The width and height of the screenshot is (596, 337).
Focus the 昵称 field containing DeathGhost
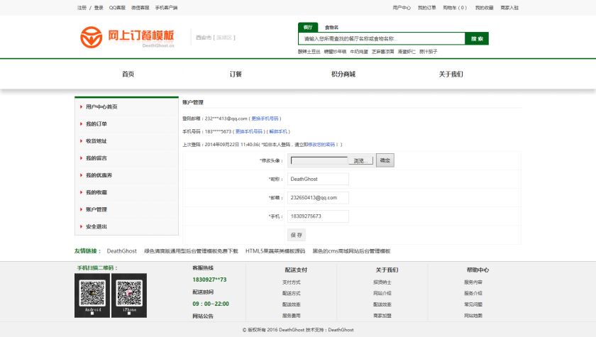pyautogui.click(x=318, y=179)
